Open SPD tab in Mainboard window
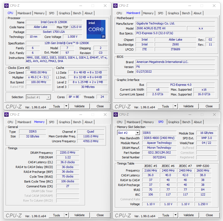Viewport: 223px width, 221px height. click(160, 13)
